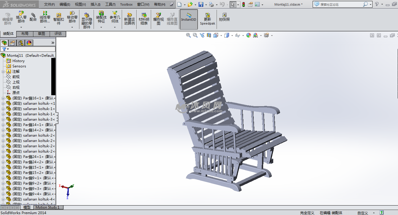Activate the 拍快照 (Take Snapshot) tool
Image resolution: width=398 pixels, height=215 pixels.
point(224,18)
